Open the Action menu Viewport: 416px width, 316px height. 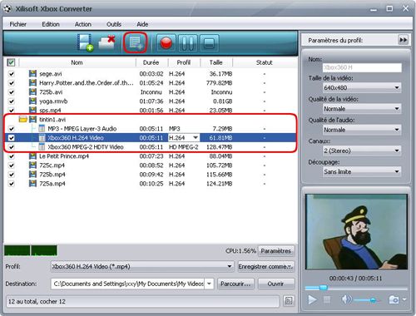(x=83, y=24)
